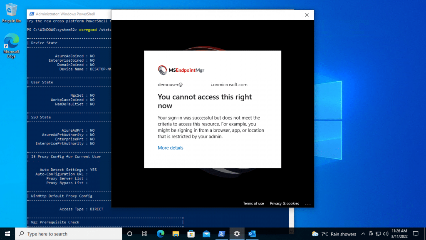Open Task View on the taskbar

click(144, 234)
